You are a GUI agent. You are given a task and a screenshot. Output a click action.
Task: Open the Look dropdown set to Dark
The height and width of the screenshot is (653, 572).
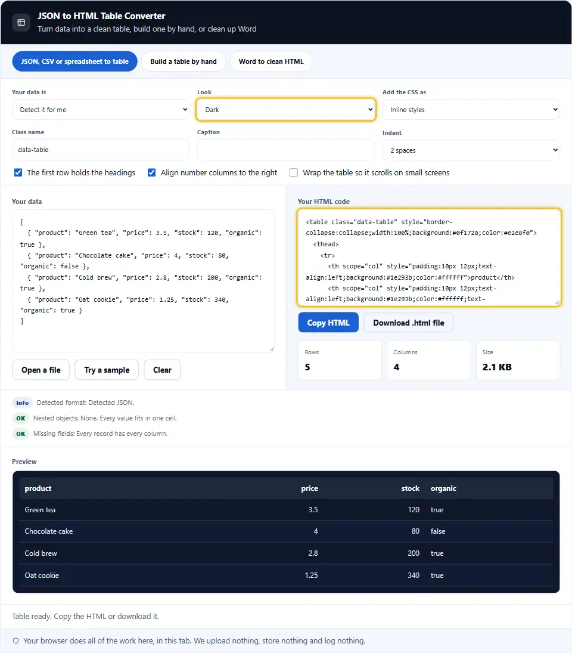click(286, 110)
